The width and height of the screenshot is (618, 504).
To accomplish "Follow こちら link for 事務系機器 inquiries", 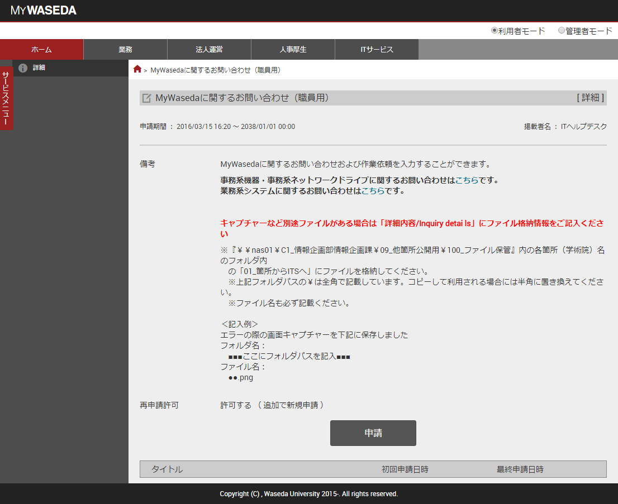I will point(467,180).
